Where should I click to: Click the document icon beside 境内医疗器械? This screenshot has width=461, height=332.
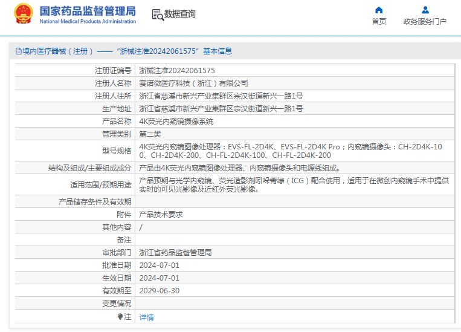pyautogui.click(x=19, y=51)
